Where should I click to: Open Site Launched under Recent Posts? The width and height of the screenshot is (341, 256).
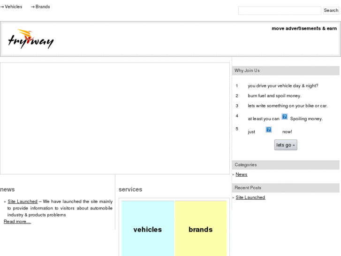pyautogui.click(x=250, y=197)
